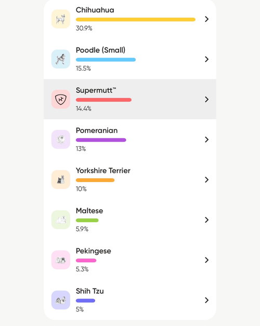This screenshot has height=326, width=260.
Task: Open Supermutt details via right chevron
Action: click(x=207, y=100)
